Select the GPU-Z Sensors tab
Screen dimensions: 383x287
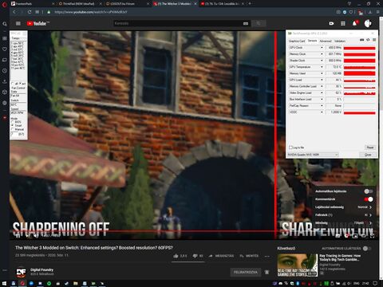click(x=312, y=41)
